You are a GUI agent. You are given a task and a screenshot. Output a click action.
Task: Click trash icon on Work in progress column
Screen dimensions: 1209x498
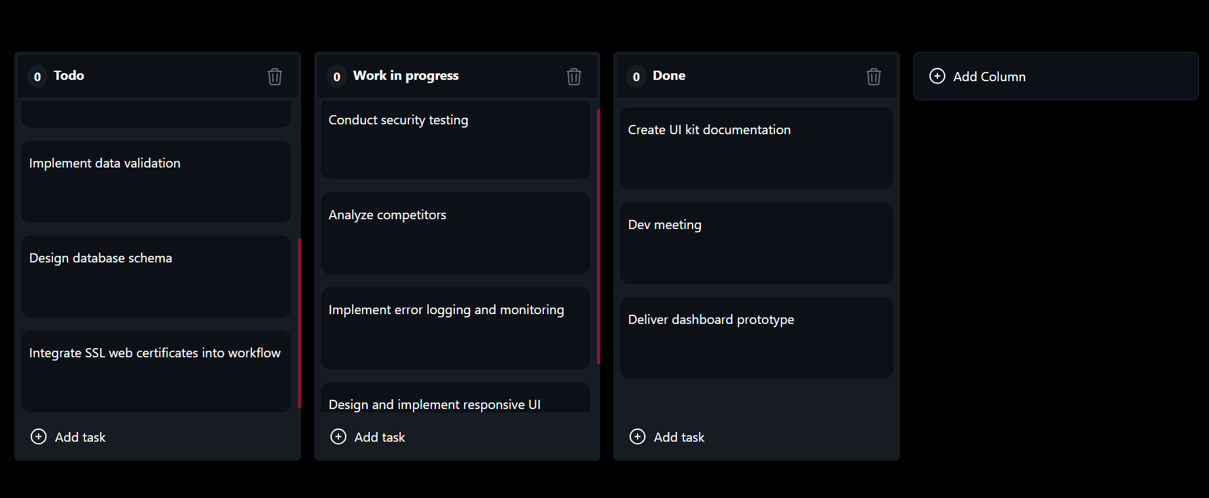(x=574, y=77)
